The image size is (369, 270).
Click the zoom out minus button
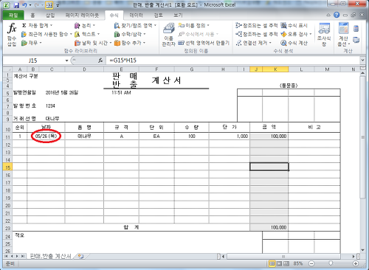[311, 263]
